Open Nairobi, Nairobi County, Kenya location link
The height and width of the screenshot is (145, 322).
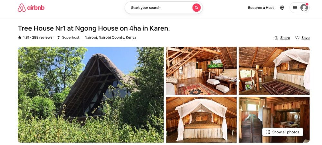[x=110, y=38]
